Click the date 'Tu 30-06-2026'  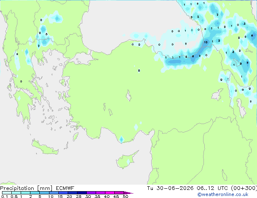pyautogui.click(x=170, y=188)
